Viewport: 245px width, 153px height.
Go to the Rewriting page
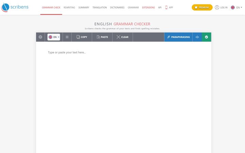[69, 7]
